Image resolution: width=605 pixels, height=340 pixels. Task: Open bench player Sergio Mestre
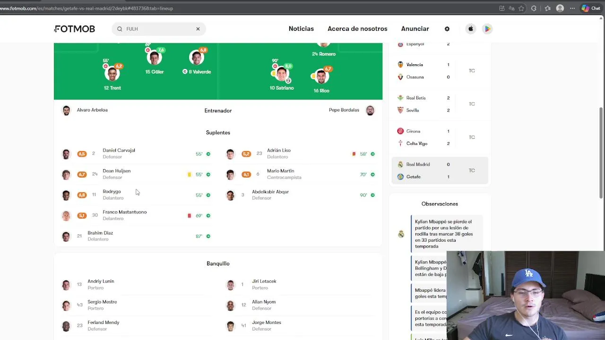(136, 305)
